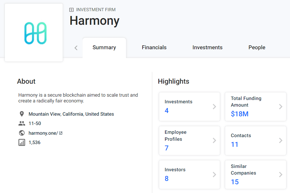This screenshot has height=193, width=290.
Task: Click the investment firm dollar icon
Action: (x=71, y=10)
